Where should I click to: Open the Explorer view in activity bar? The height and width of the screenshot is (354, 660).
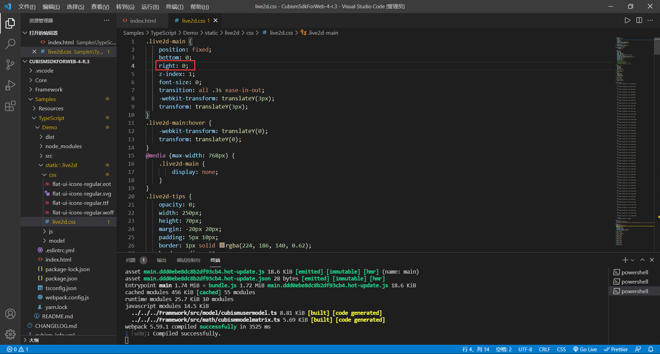click(x=10, y=23)
